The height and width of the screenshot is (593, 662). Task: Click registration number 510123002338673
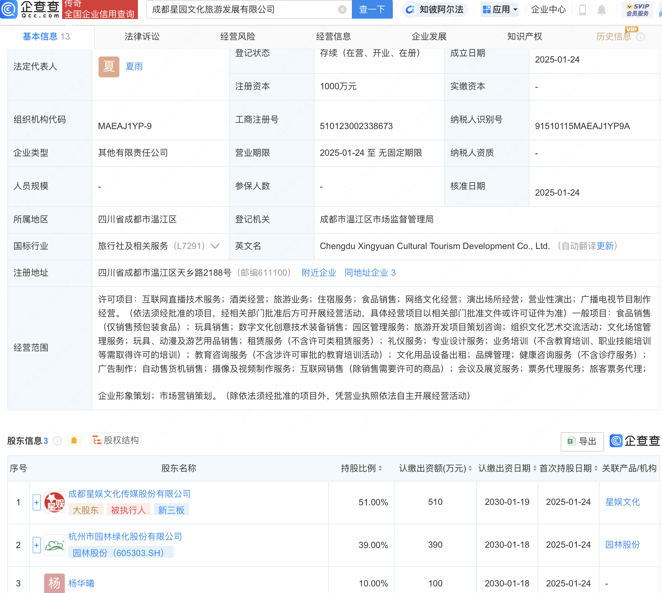click(x=356, y=126)
